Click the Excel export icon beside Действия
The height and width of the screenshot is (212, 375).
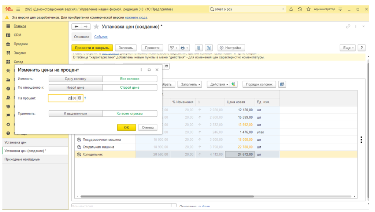point(234,84)
